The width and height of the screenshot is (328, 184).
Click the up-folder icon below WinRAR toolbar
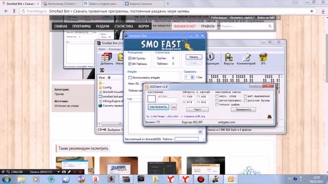[x=102, y=71]
